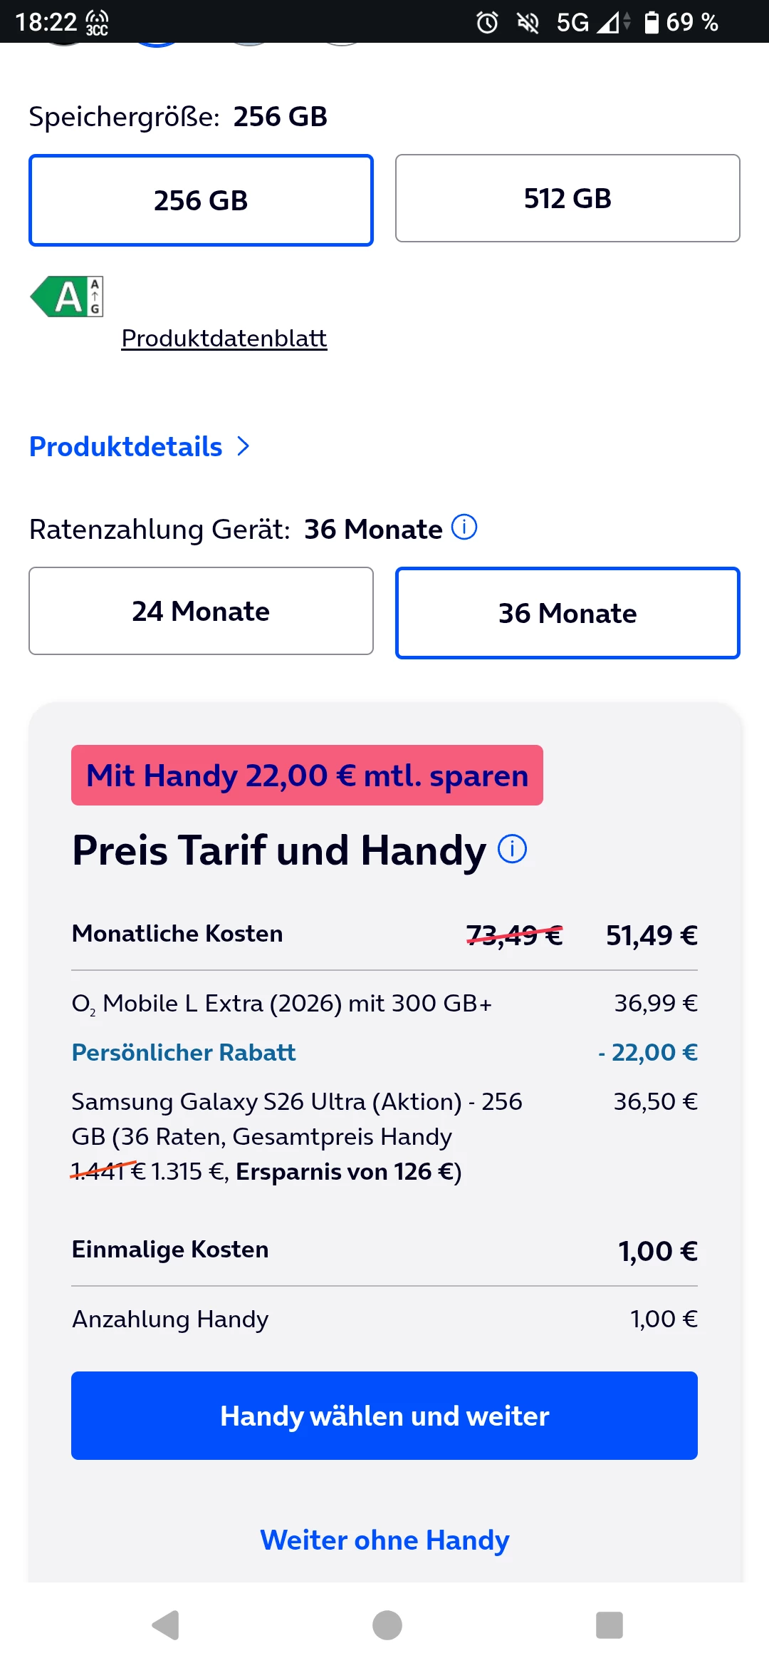The width and height of the screenshot is (769, 1668).
Task: Tap the Persönlicher Rabatt line
Action: click(x=384, y=1052)
